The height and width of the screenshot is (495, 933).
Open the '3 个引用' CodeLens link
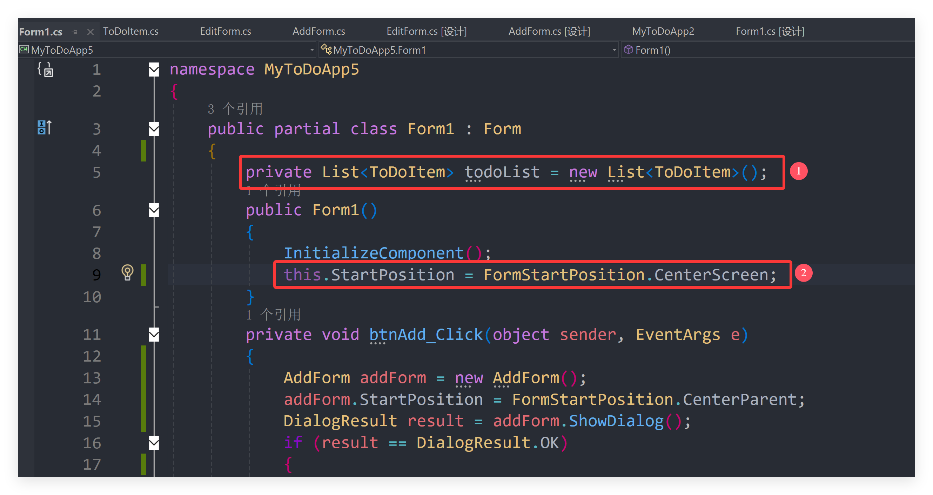click(x=235, y=109)
